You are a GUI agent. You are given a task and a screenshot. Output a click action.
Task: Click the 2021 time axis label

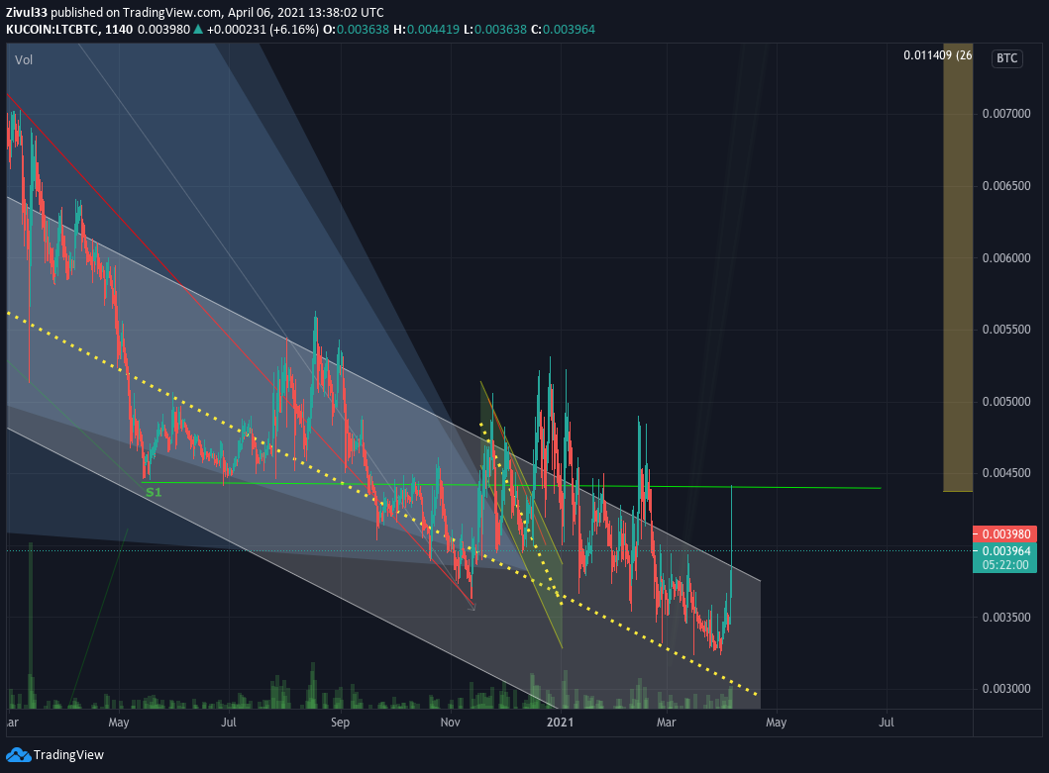click(x=560, y=723)
